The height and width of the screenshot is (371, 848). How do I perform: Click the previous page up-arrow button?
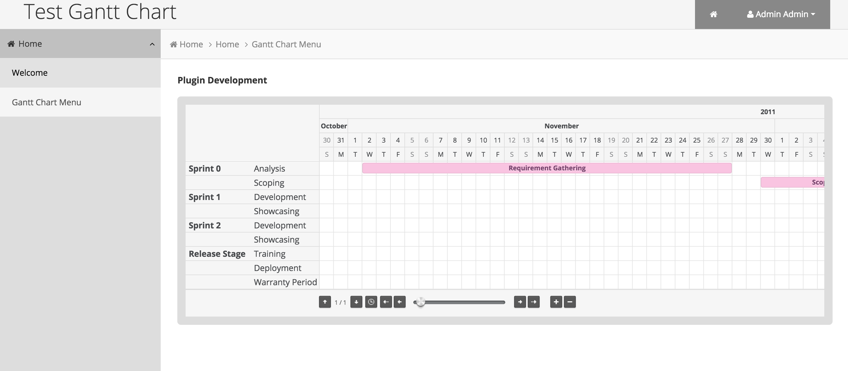pyautogui.click(x=325, y=302)
